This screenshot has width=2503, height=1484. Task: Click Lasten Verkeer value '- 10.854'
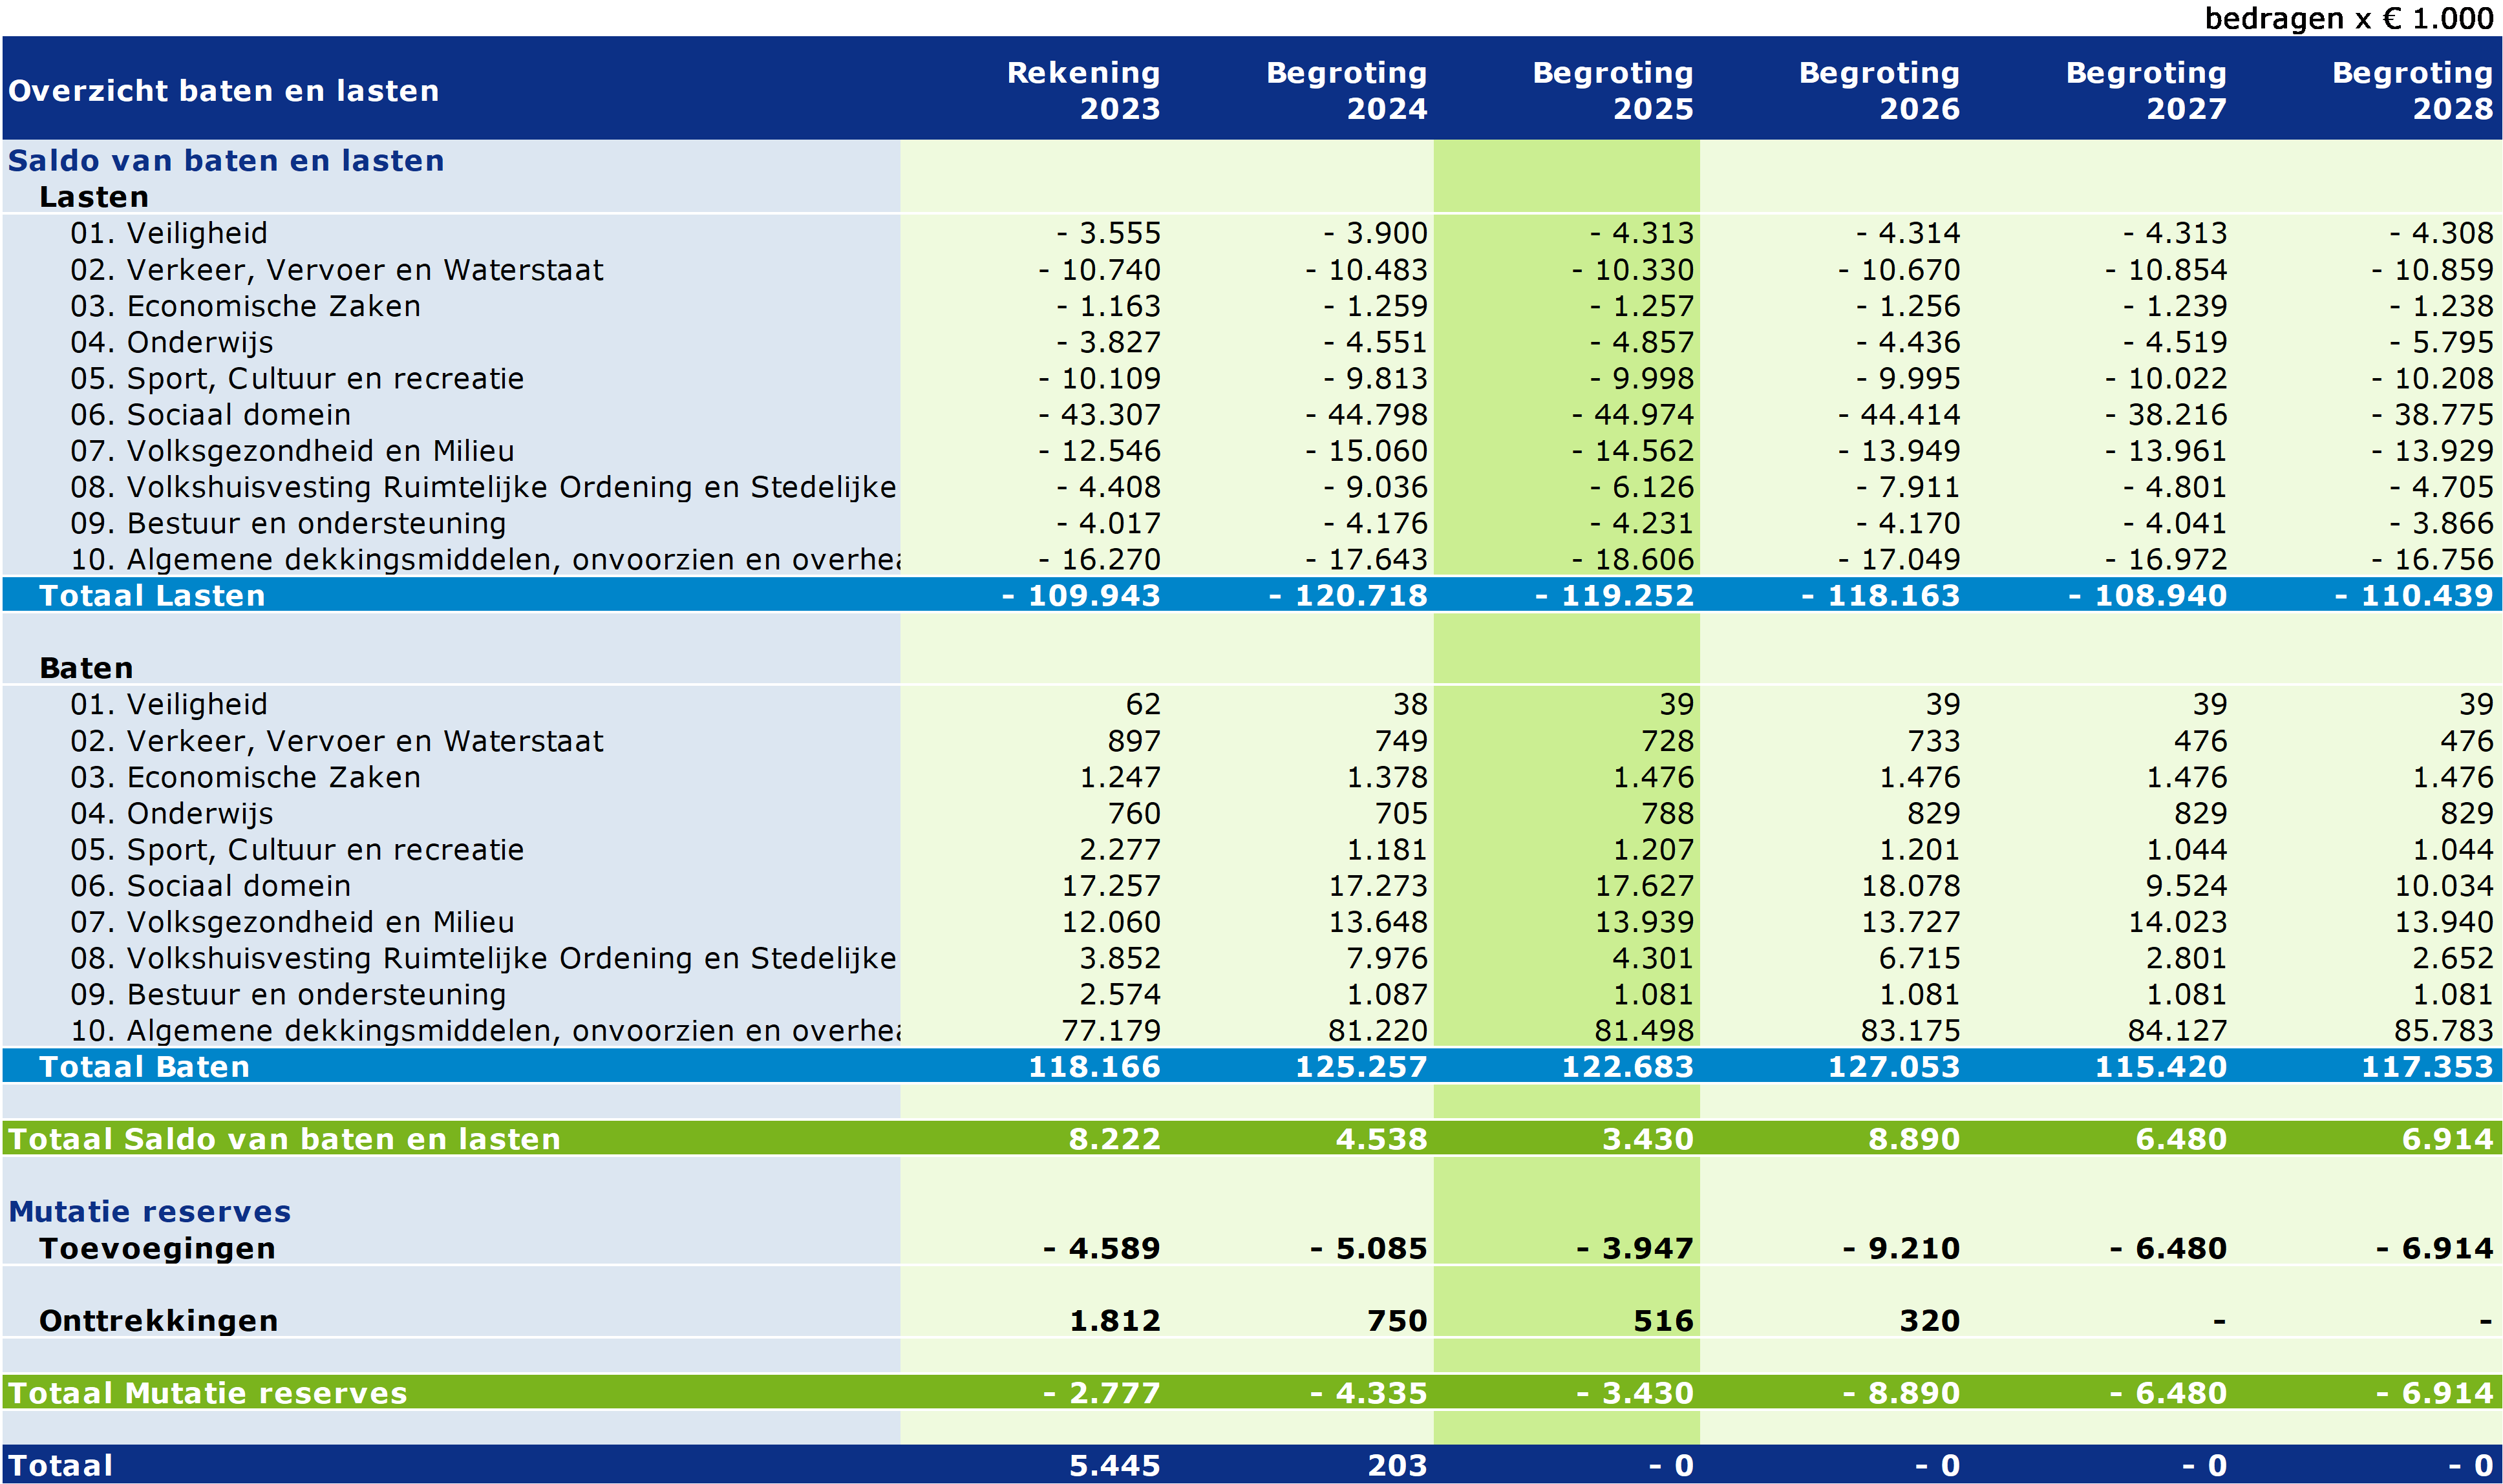click(x=2165, y=270)
